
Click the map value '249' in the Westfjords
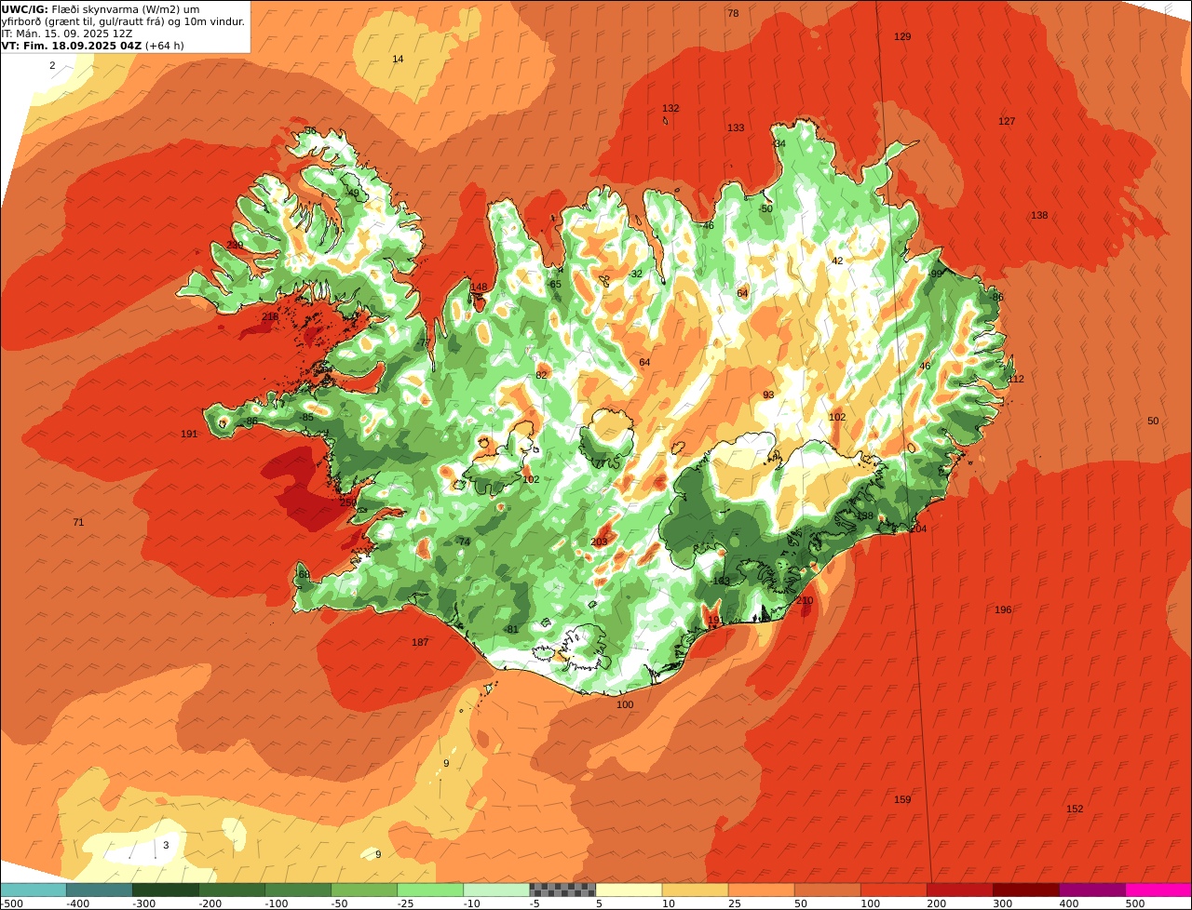(x=235, y=245)
